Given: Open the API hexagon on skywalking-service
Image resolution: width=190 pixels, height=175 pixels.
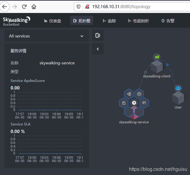Looking at the screenshot, I should (144, 103).
